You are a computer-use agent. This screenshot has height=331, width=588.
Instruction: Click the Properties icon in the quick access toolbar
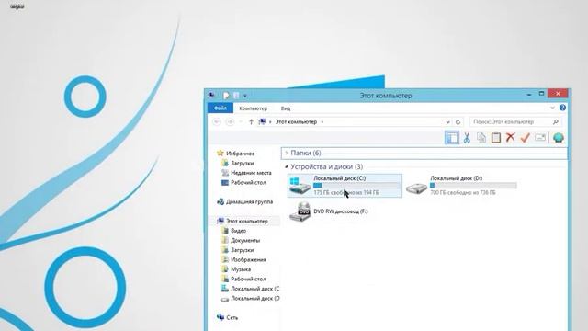(x=226, y=96)
